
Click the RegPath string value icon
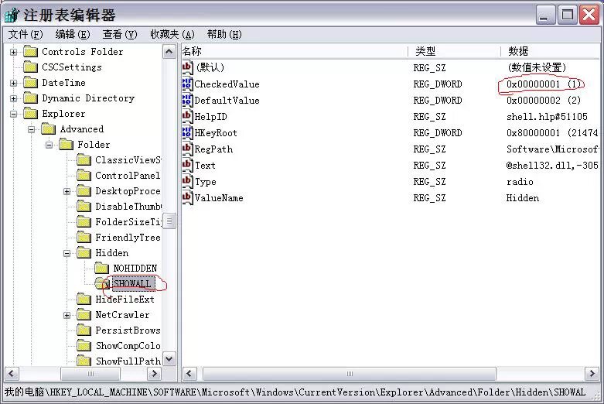coord(187,149)
